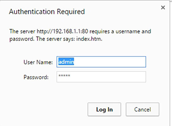Click the word "Authentication" in the title
This screenshot has width=172, height=126.
(32, 12)
